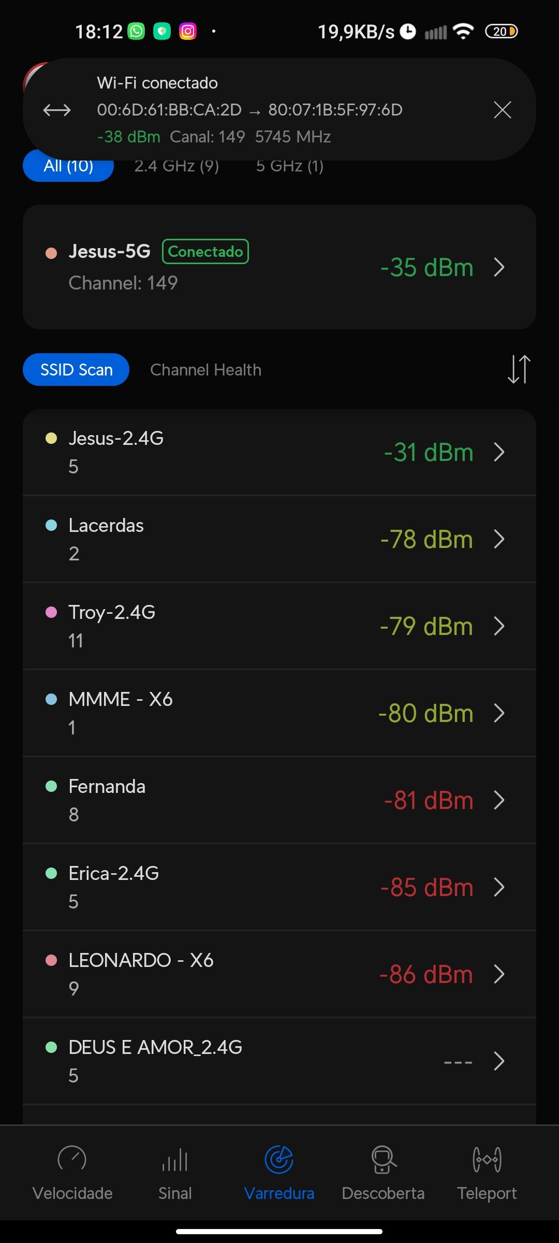This screenshot has height=1243, width=559.
Task: Switch to Channel Health view
Action: 205,370
